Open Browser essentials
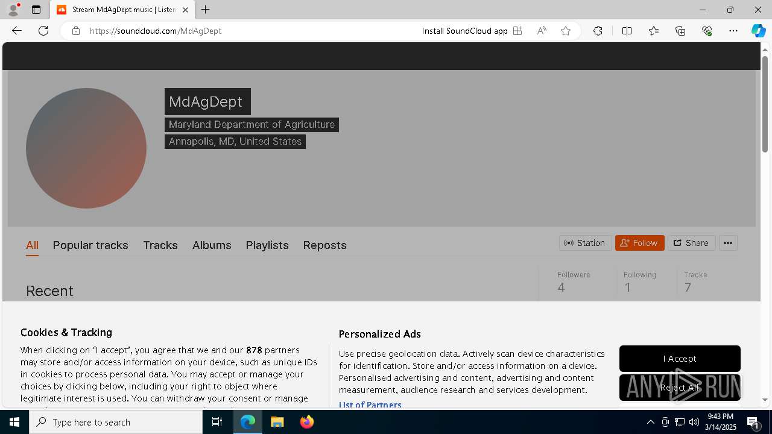Viewport: 772px width, 434px height. 707,31
